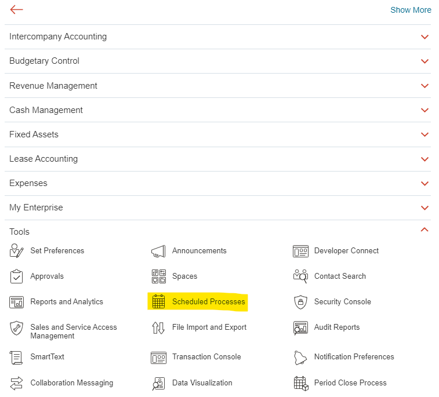Click the Set Preferences icon

click(17, 251)
